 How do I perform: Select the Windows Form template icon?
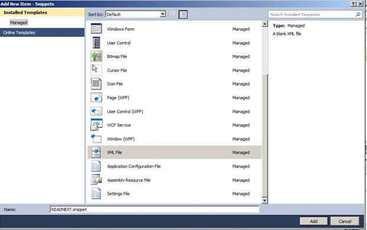coord(96,28)
